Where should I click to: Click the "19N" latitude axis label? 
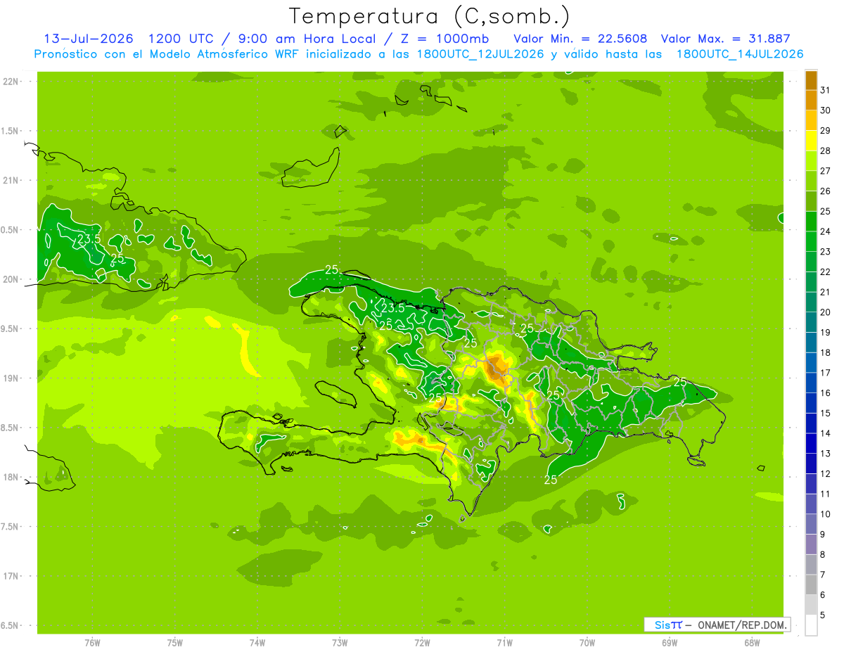pyautogui.click(x=11, y=378)
